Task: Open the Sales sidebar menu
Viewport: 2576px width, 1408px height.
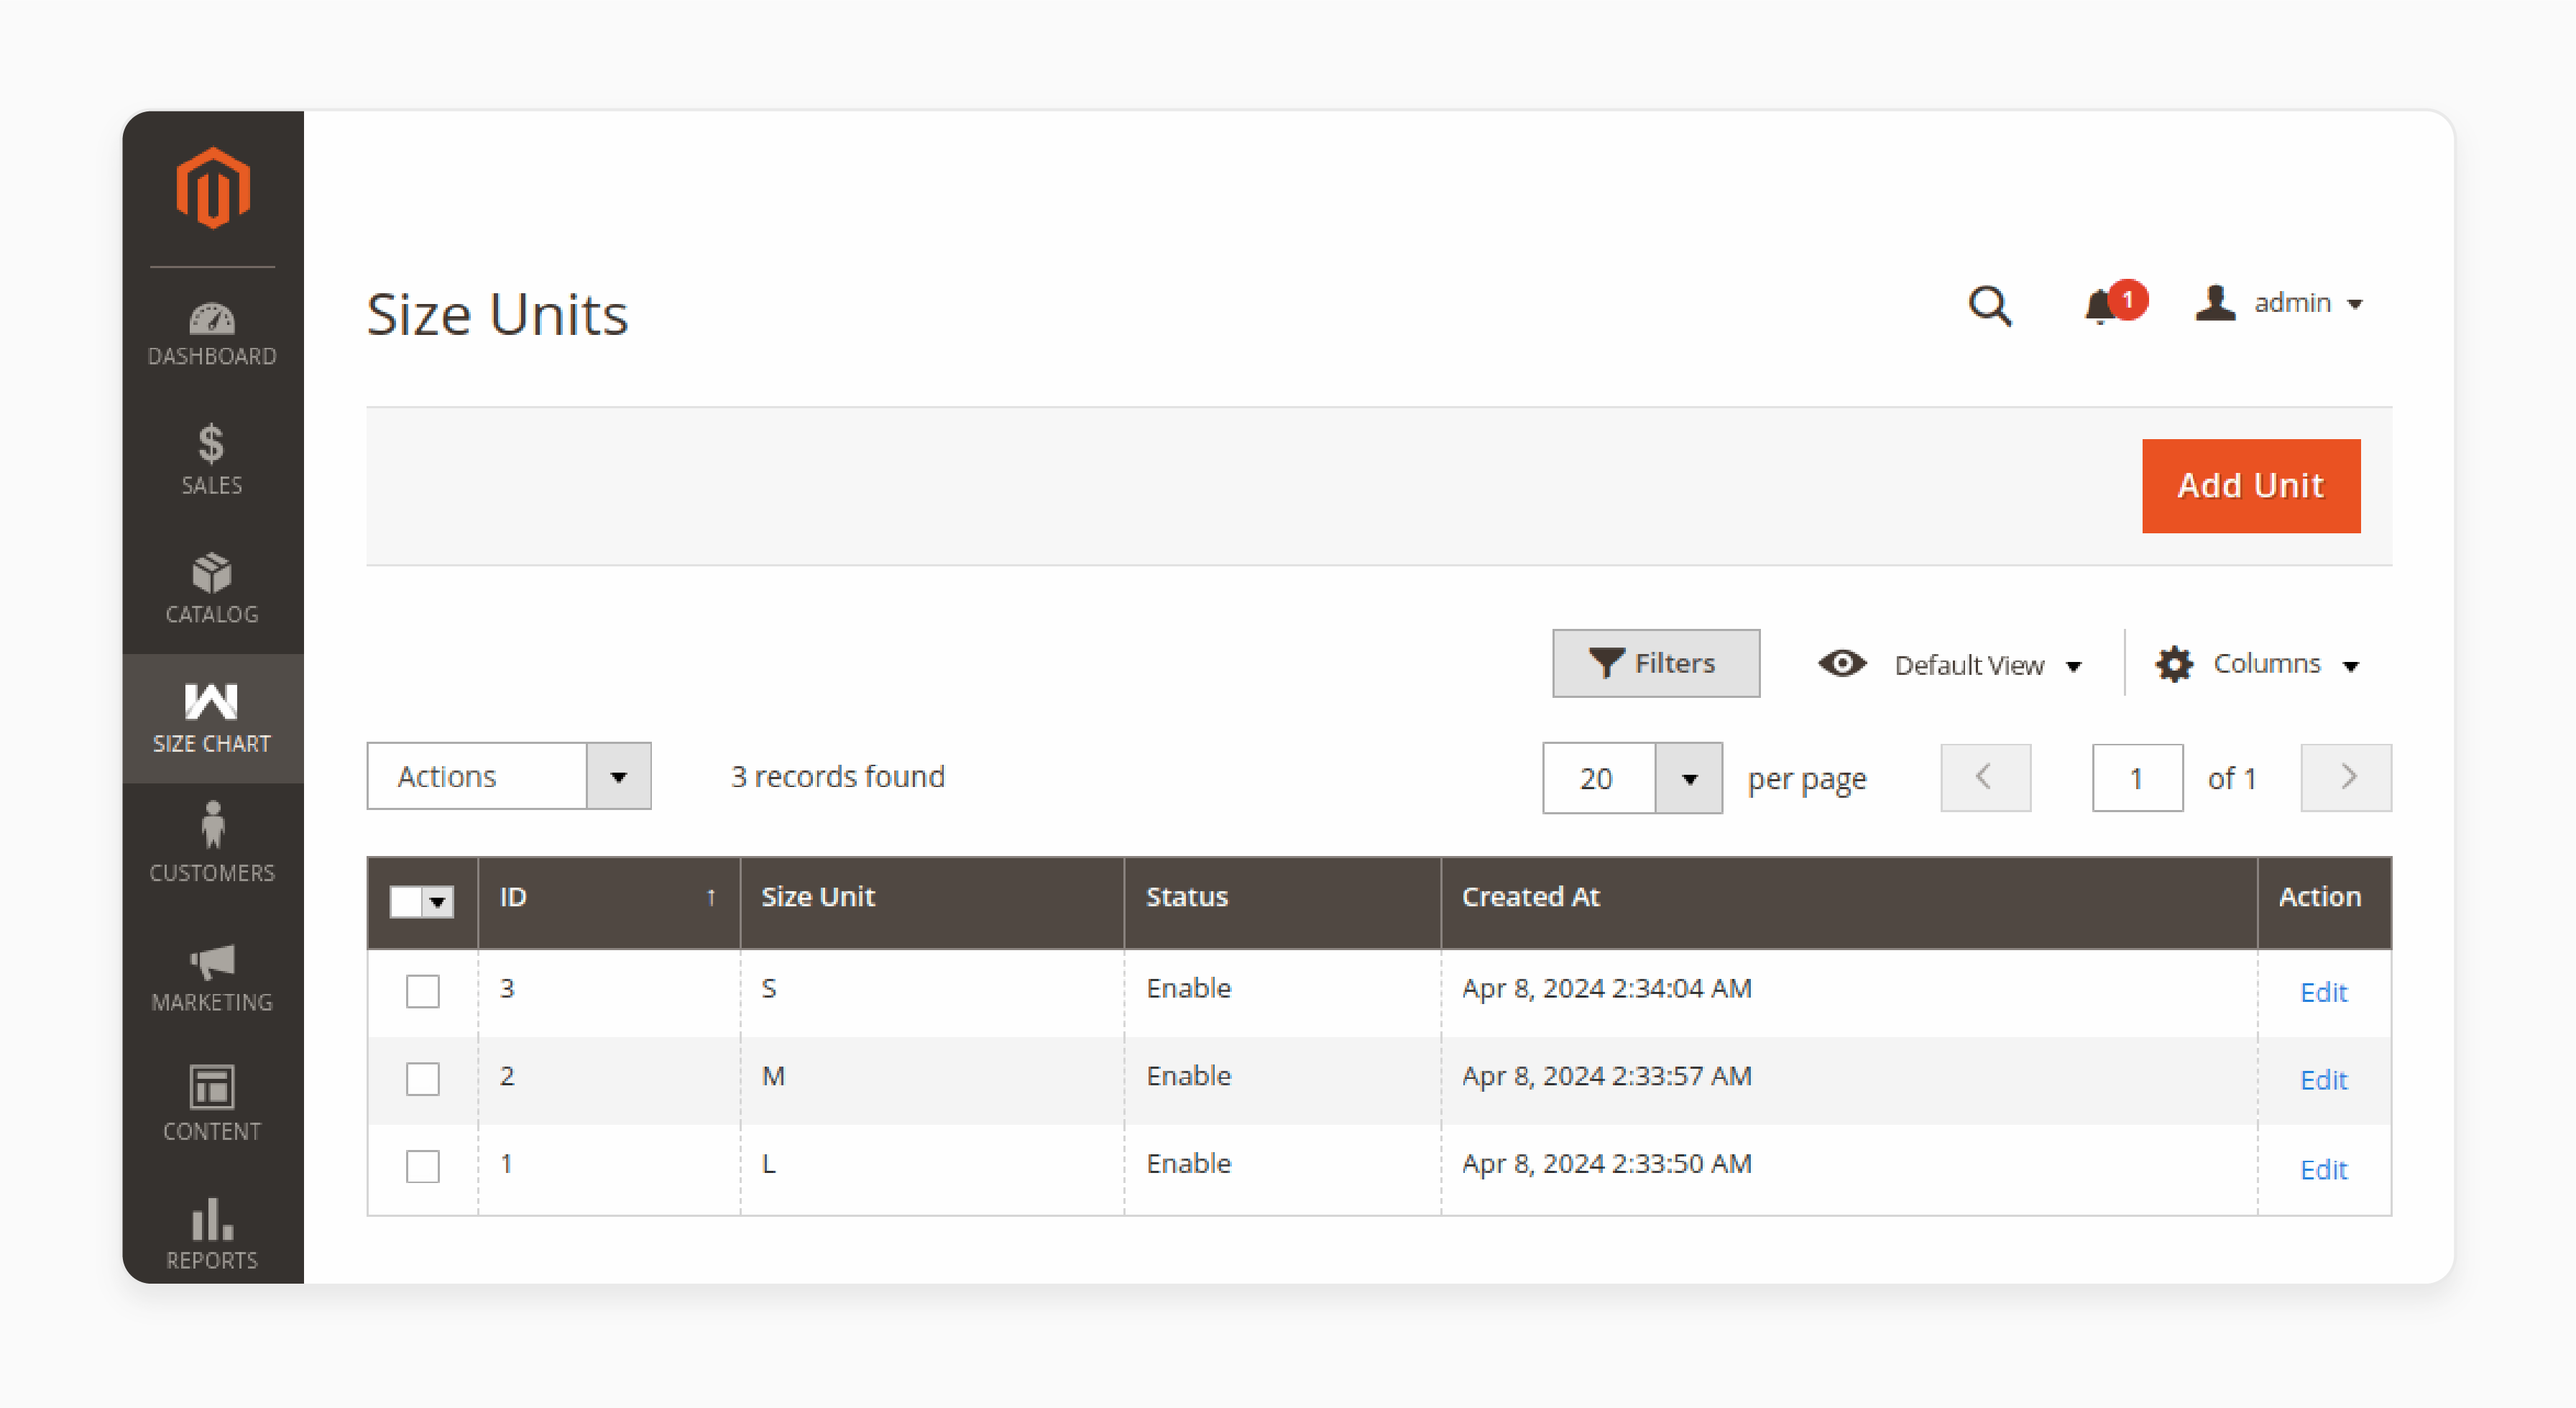Action: tap(212, 461)
